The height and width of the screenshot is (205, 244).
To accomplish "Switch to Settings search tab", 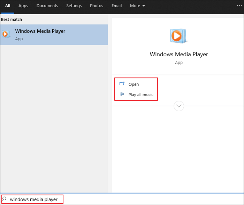I will pyautogui.click(x=74, y=6).
